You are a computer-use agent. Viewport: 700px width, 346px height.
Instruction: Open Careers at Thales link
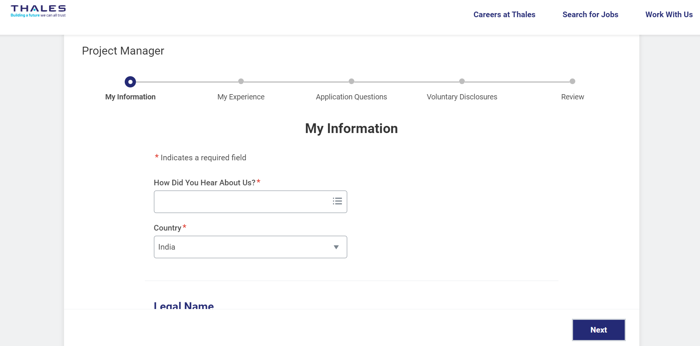tap(504, 15)
